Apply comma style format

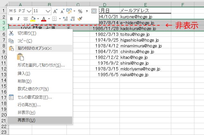tap(87, 11)
